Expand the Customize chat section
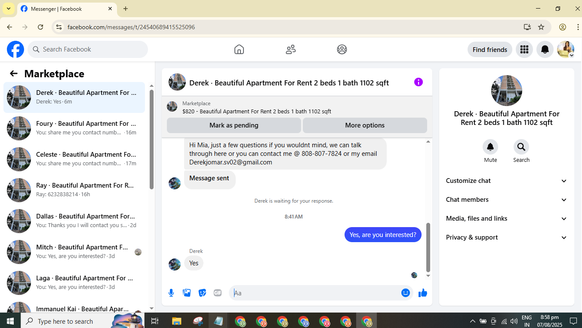Screen dimensions: 582x328 click(507, 181)
